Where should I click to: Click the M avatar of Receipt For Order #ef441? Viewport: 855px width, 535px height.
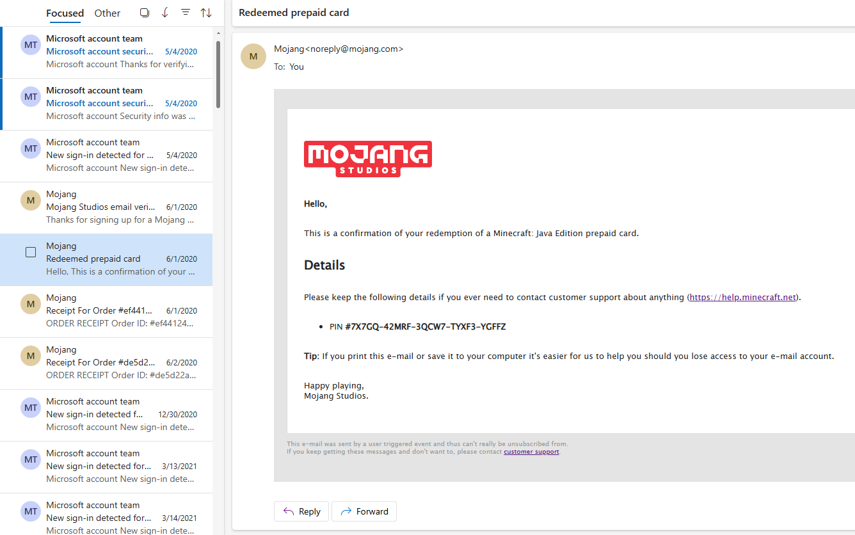[x=31, y=304]
